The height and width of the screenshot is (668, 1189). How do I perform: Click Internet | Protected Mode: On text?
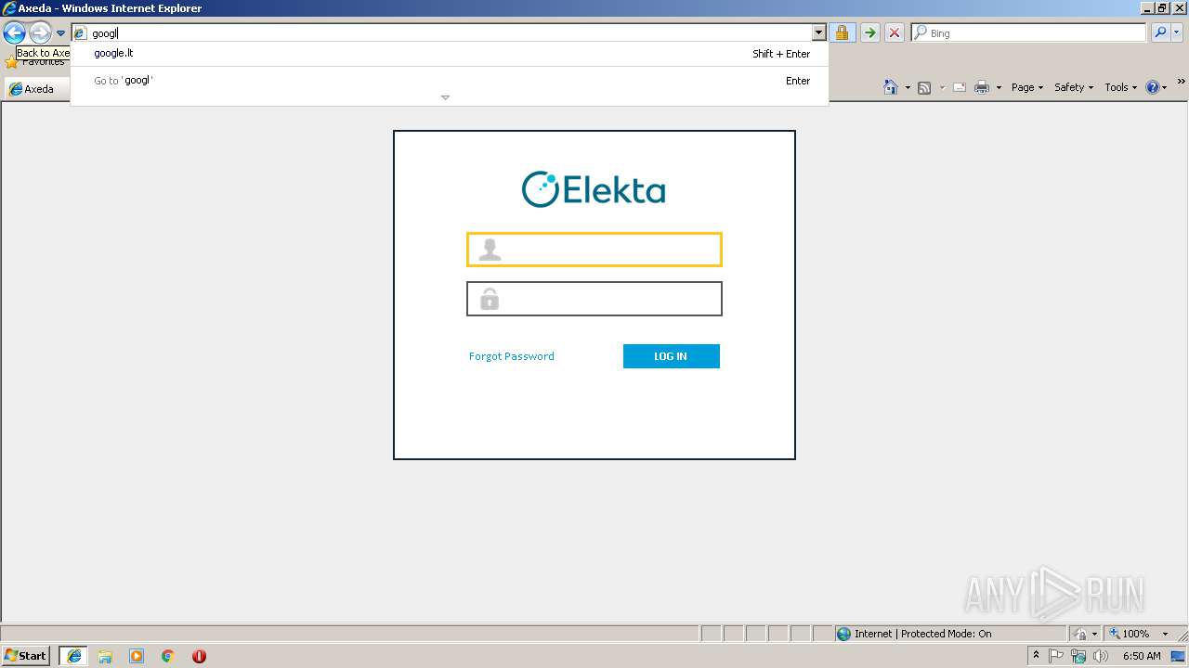pos(922,634)
